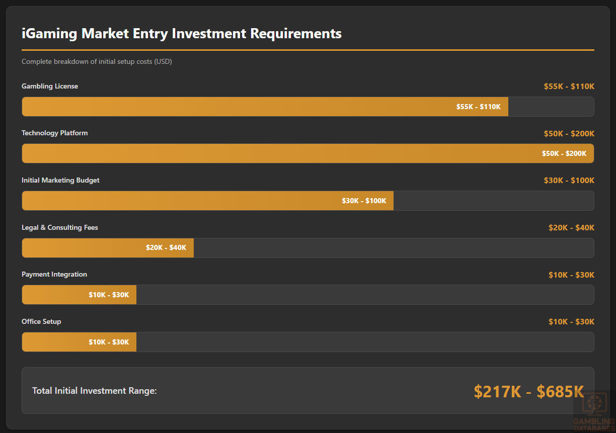This screenshot has height=433, width=616.
Task: Select the Office Setup label
Action: (41, 321)
